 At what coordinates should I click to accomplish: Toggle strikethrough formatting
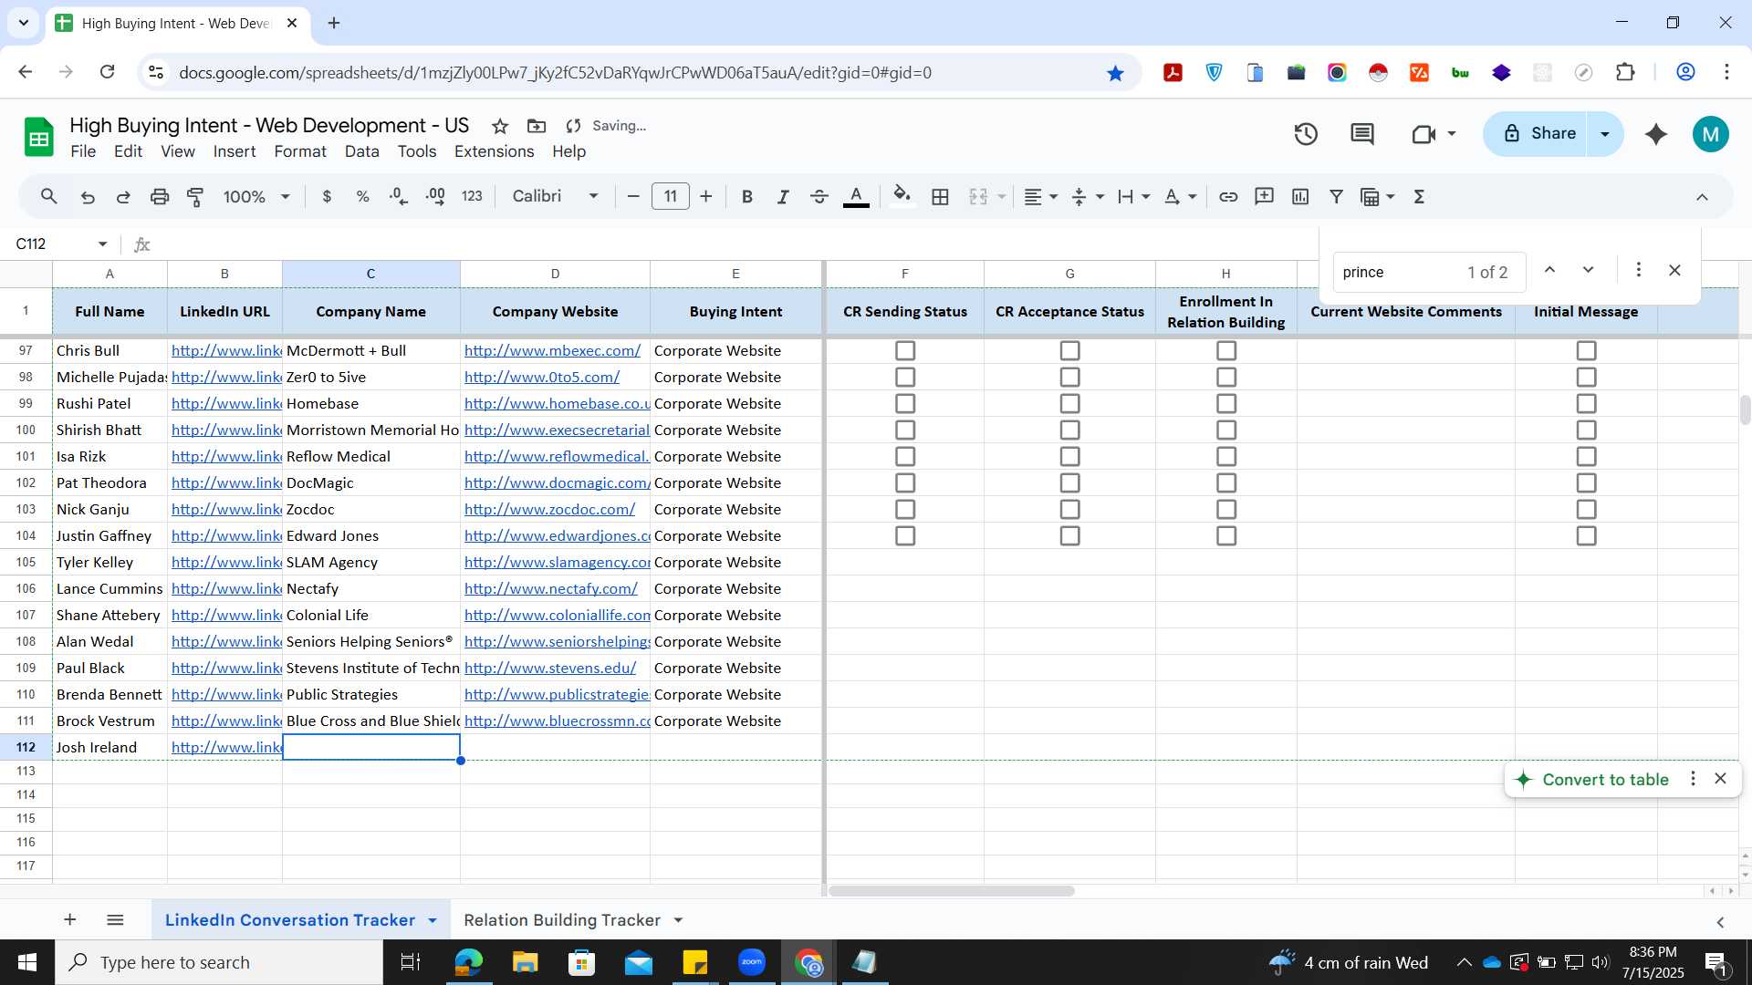coord(819,197)
